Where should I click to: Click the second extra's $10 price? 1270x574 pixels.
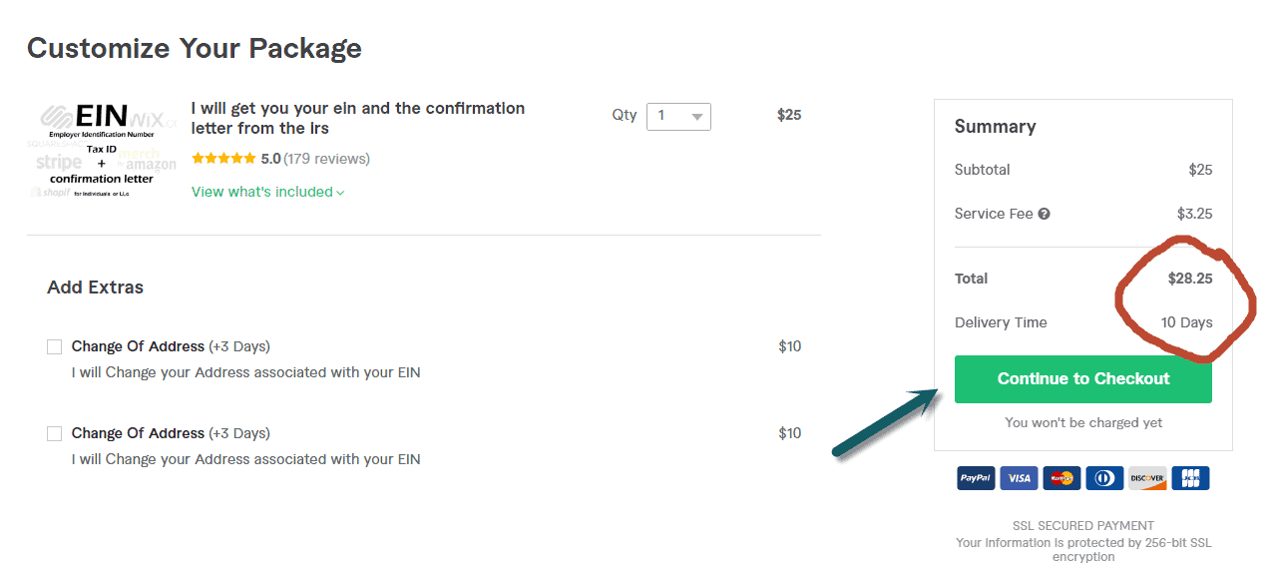coord(789,433)
